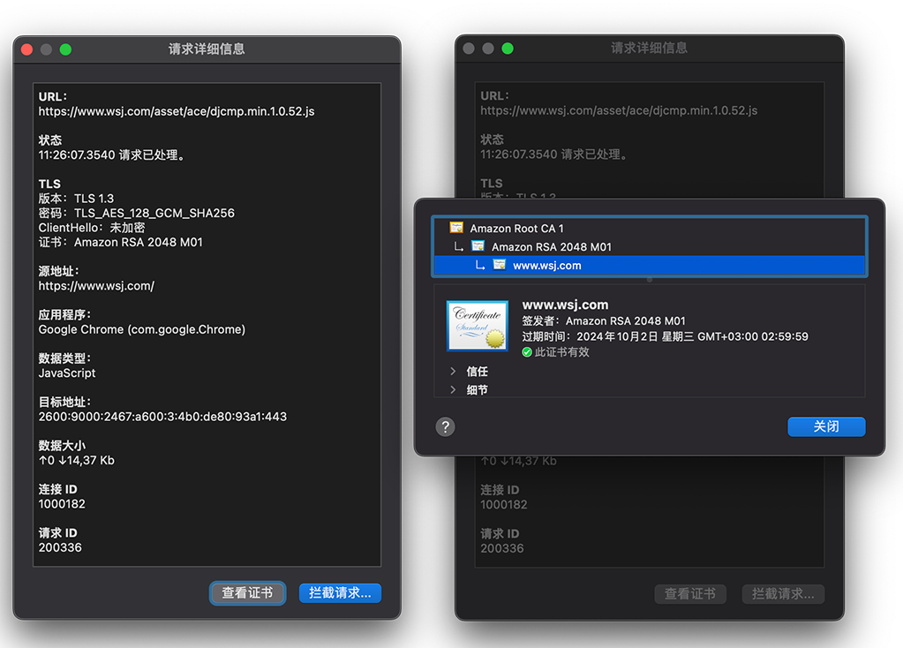The width and height of the screenshot is (903, 648).
Task: Click the www.wsj.com certificate icon in tree
Action: pyautogui.click(x=500, y=264)
